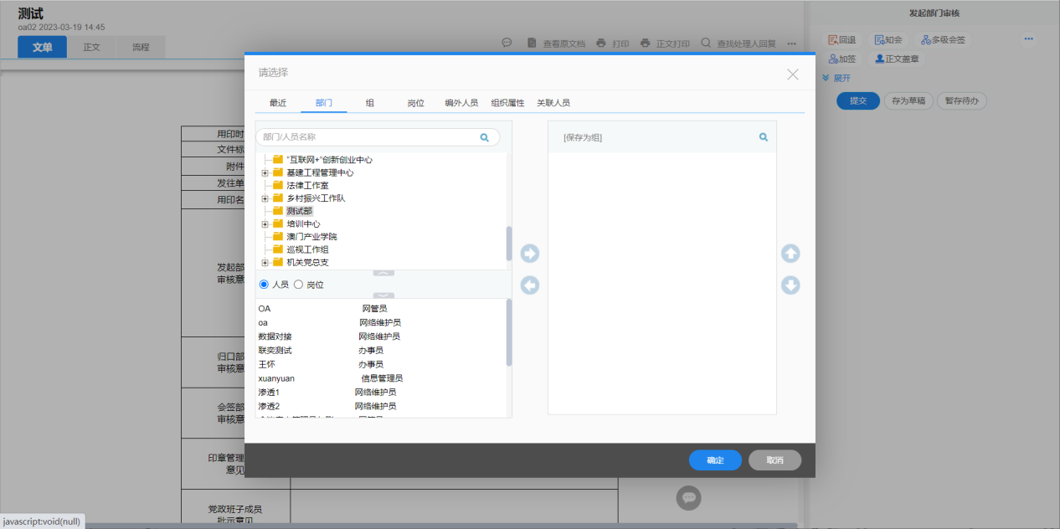
Task: Click the search magnifier in department name field
Action: coord(485,137)
